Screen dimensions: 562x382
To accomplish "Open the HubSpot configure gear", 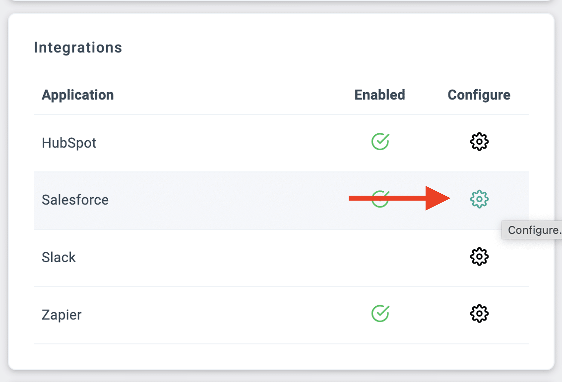I will (479, 142).
